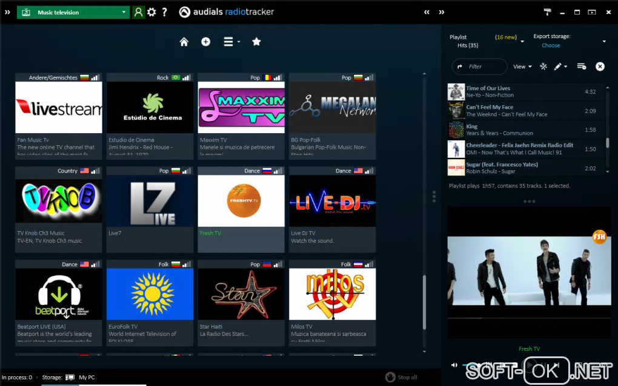Select track King by Years & Years
The image size is (618, 386).
526,130
